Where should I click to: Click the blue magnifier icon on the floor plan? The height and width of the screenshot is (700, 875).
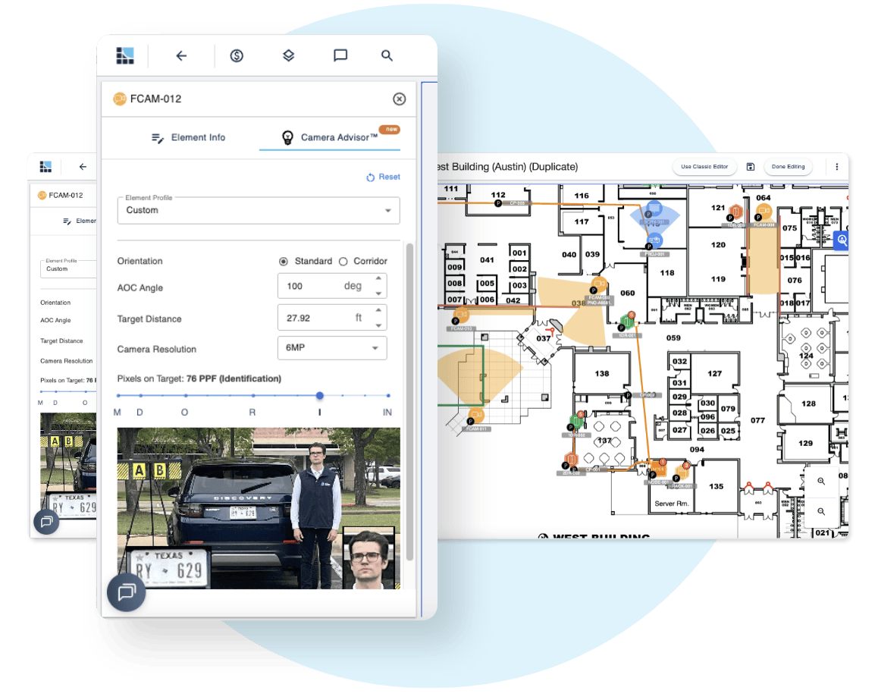pos(842,240)
